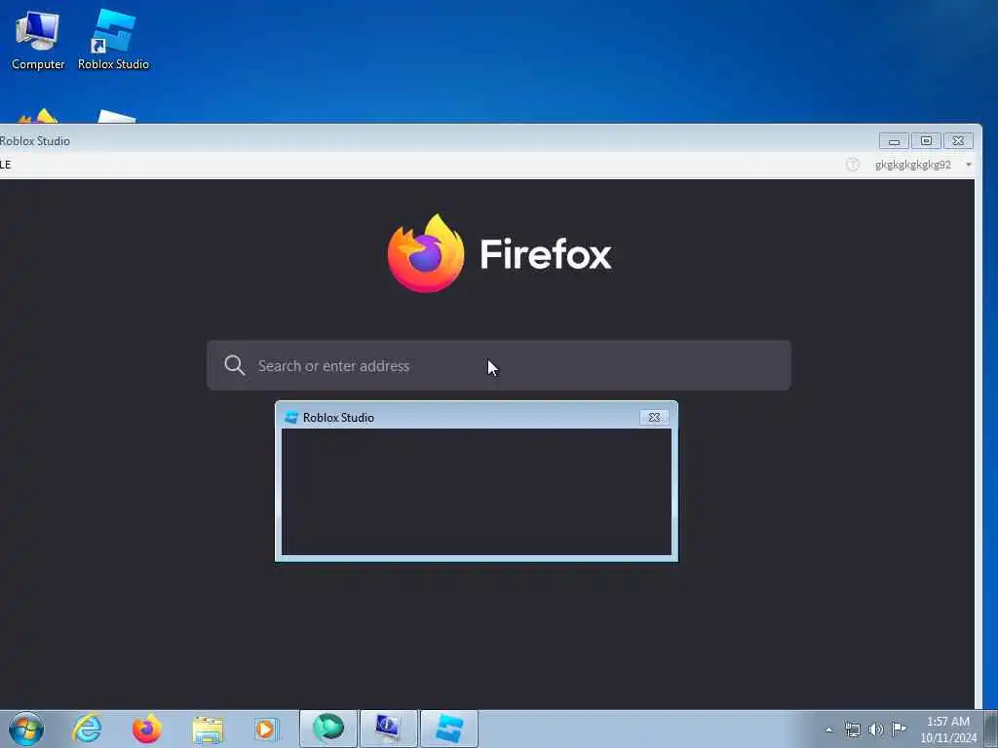Image resolution: width=998 pixels, height=748 pixels.
Task: Restore down the main Roblox Studio window
Action: click(926, 140)
